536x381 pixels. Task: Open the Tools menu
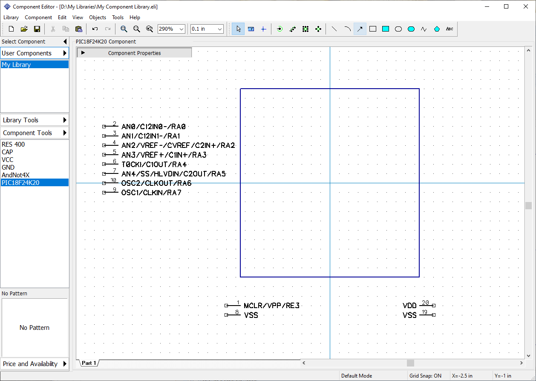coord(118,17)
